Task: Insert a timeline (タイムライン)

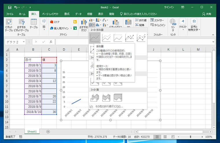Action: 158,25
